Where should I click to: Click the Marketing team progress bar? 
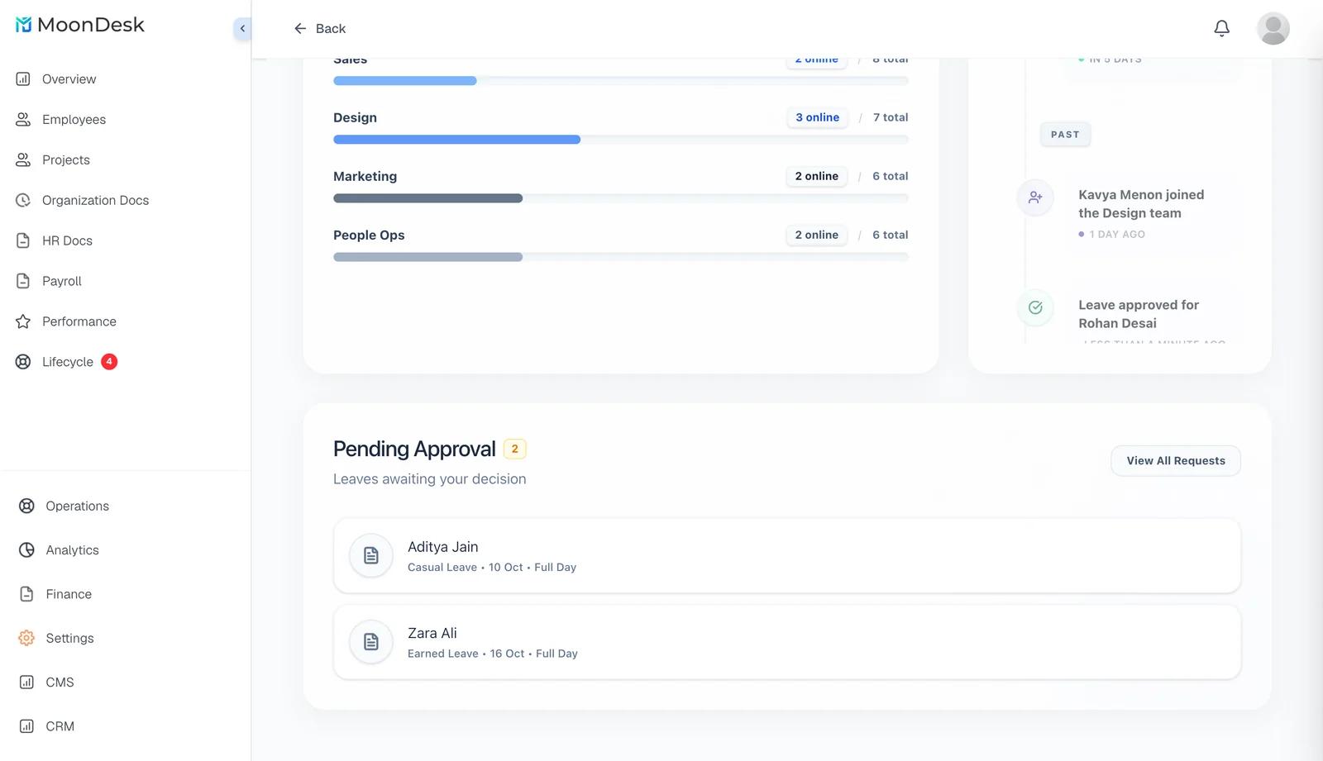click(621, 198)
